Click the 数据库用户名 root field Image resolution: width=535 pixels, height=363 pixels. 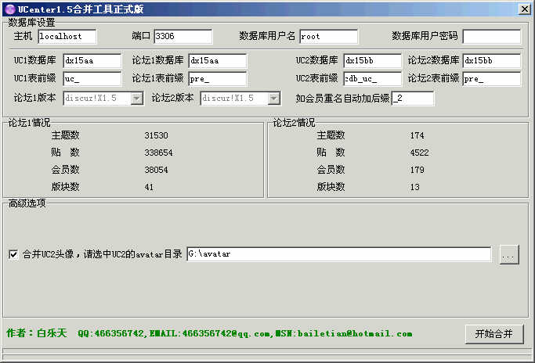coord(329,37)
